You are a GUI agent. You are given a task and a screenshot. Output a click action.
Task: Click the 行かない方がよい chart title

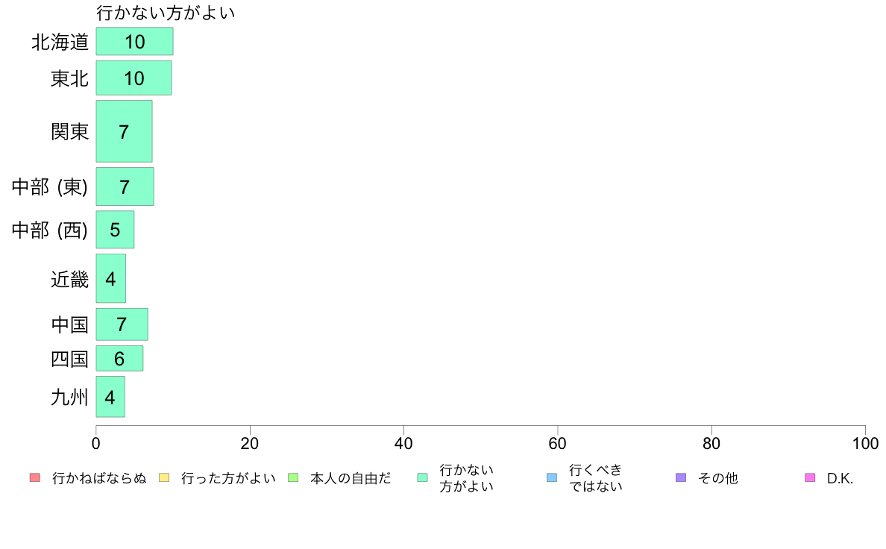tap(166, 13)
